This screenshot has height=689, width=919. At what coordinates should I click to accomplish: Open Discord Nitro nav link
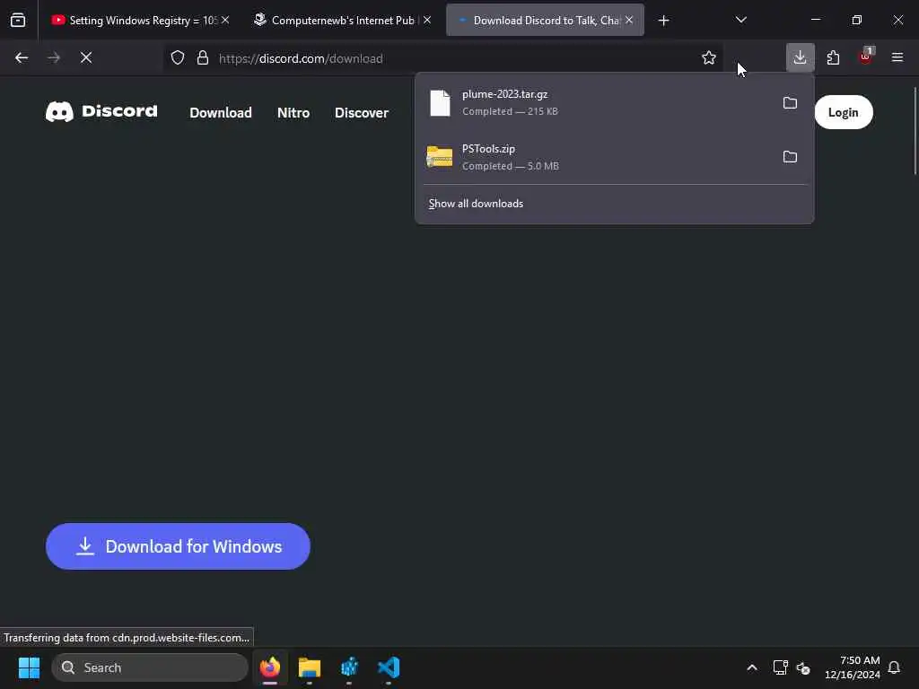coord(293,112)
